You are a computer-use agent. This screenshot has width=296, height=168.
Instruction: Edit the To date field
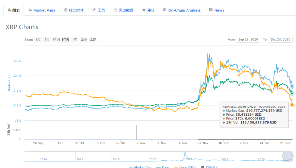280,40
